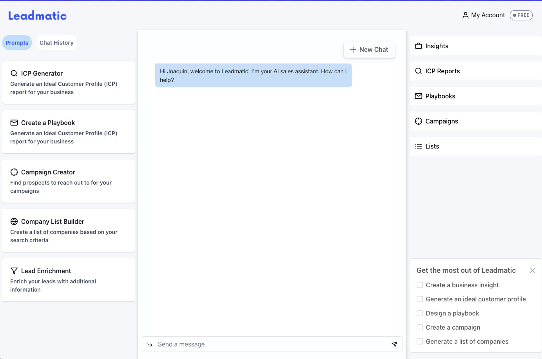Tick the Create a campaign checkbox
Viewport: 542px width, 359px height.
click(420, 327)
